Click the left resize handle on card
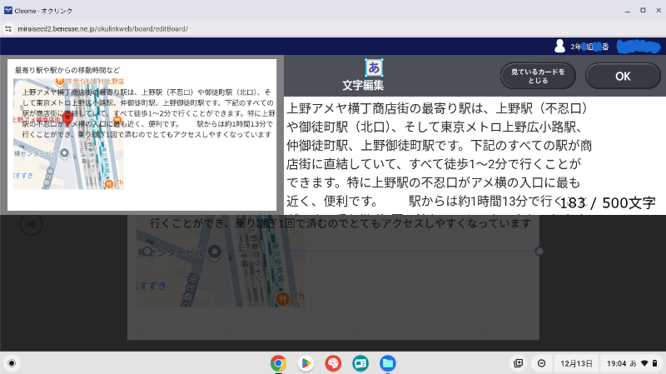The width and height of the screenshot is (666, 374). [147, 251]
